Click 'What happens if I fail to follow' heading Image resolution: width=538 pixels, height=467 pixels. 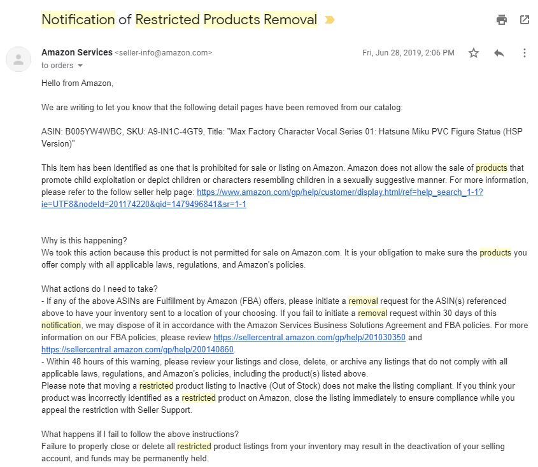(x=140, y=434)
